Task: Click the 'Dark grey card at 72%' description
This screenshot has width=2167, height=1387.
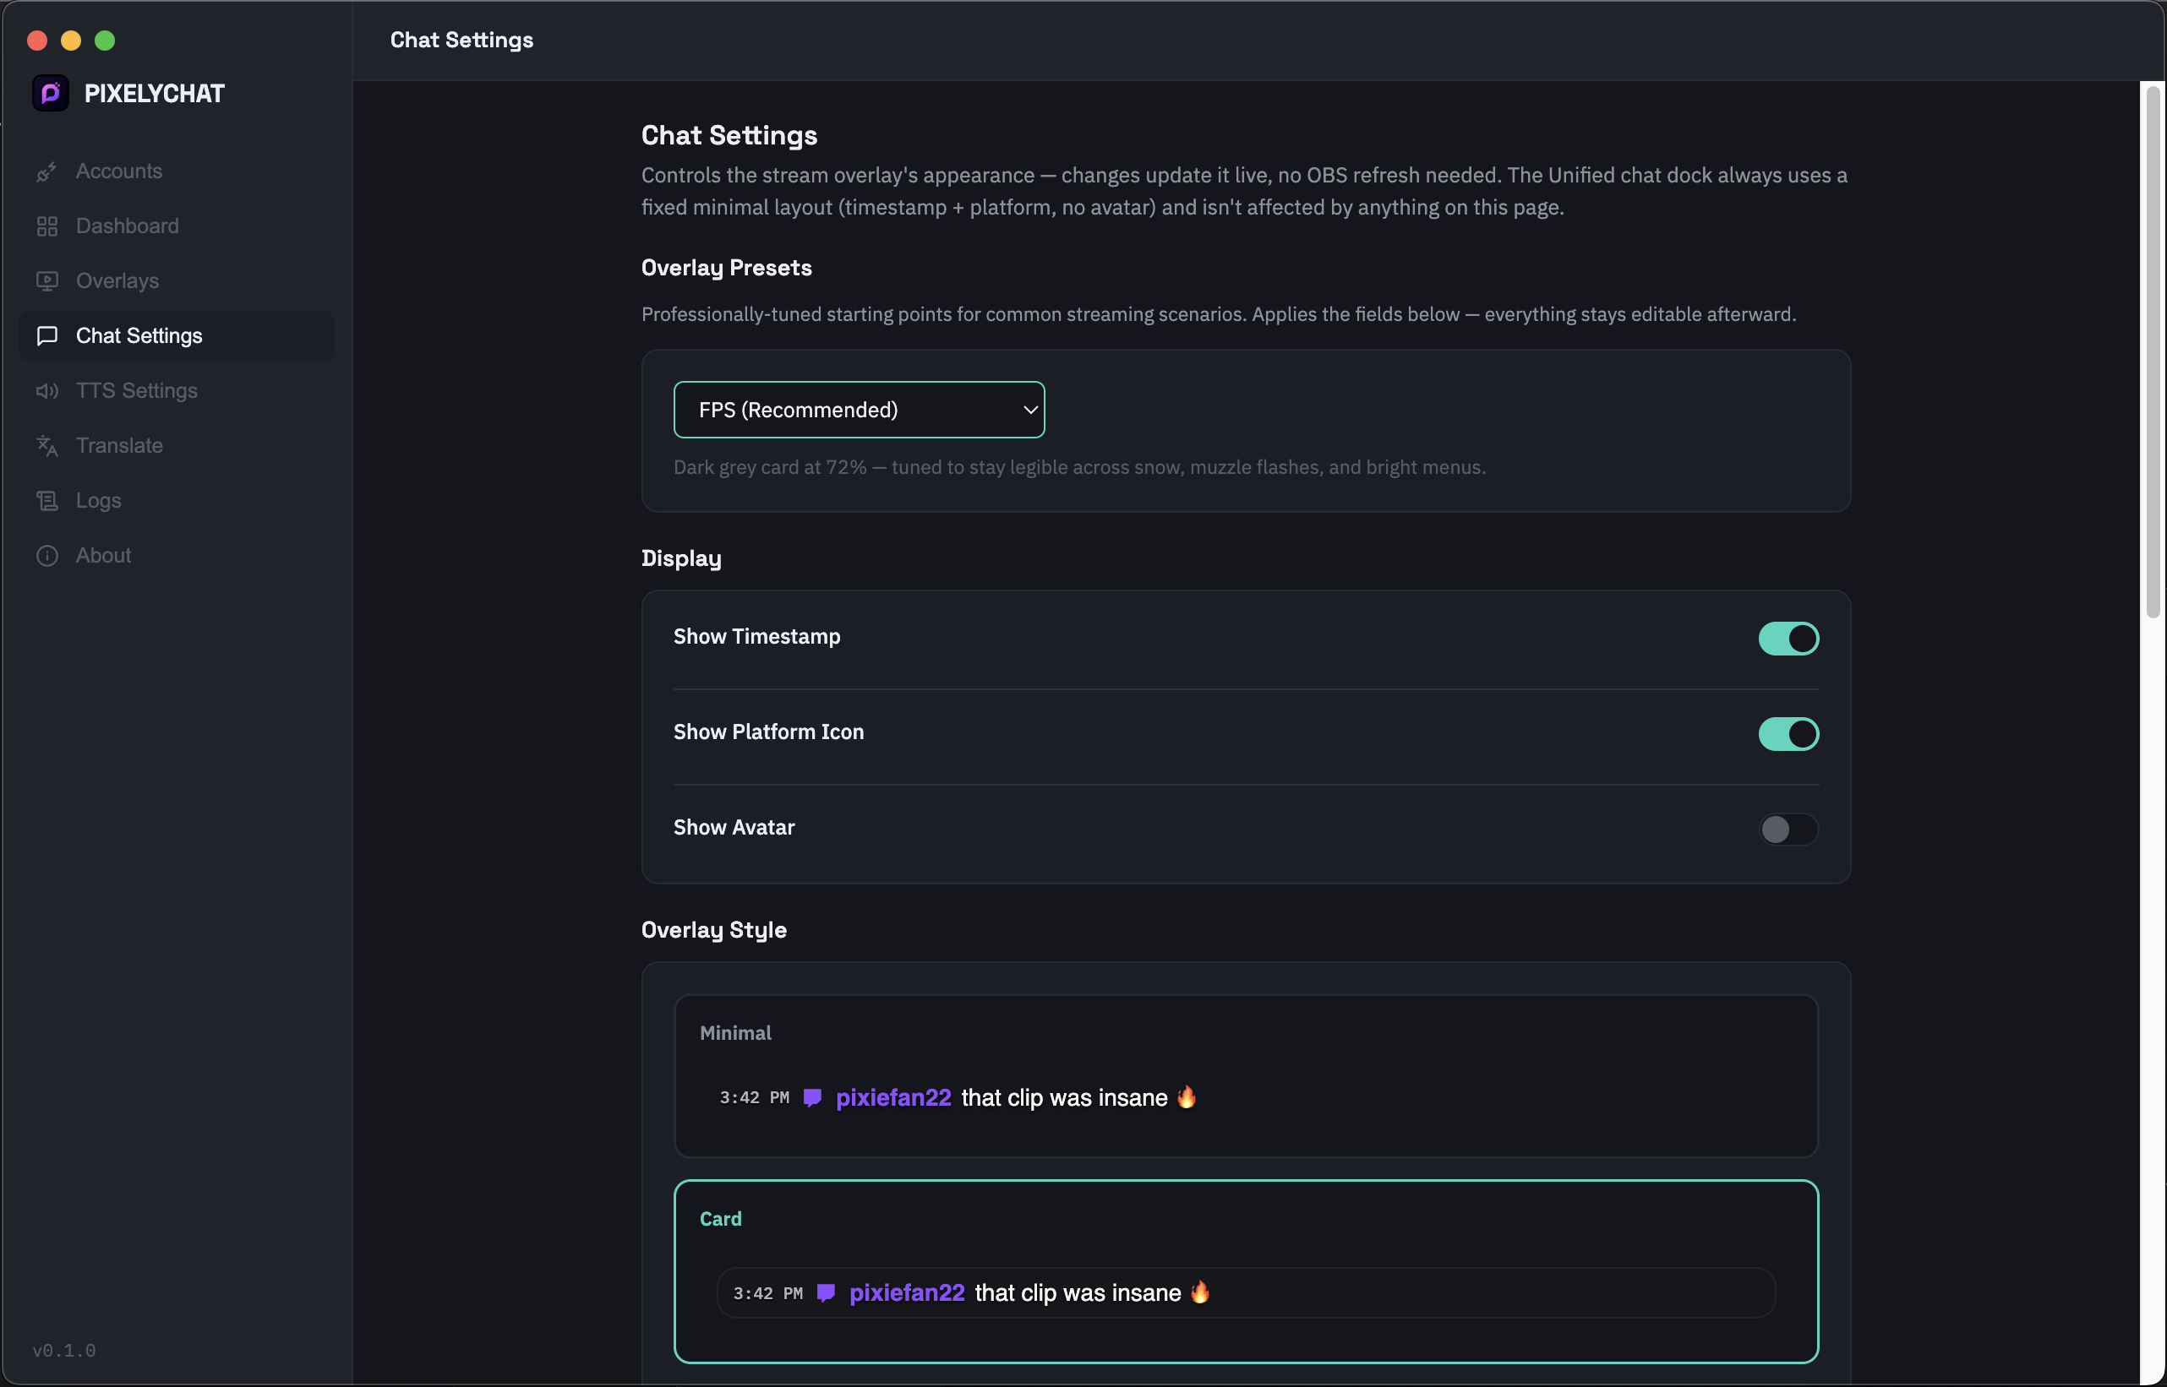Action: [x=1079, y=467]
